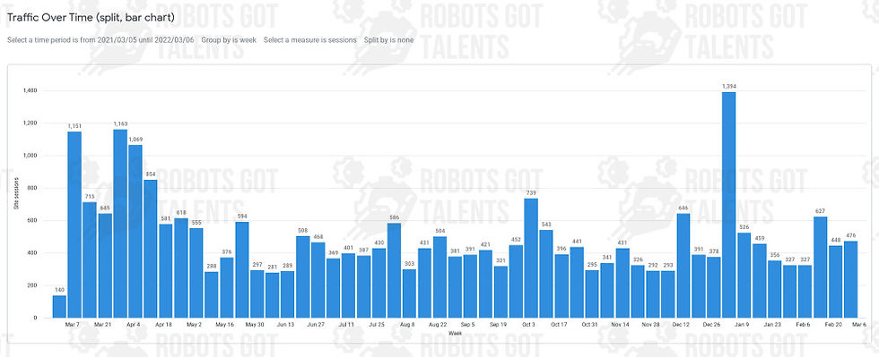
Task: Click the '618' data label
Action: click(181, 213)
